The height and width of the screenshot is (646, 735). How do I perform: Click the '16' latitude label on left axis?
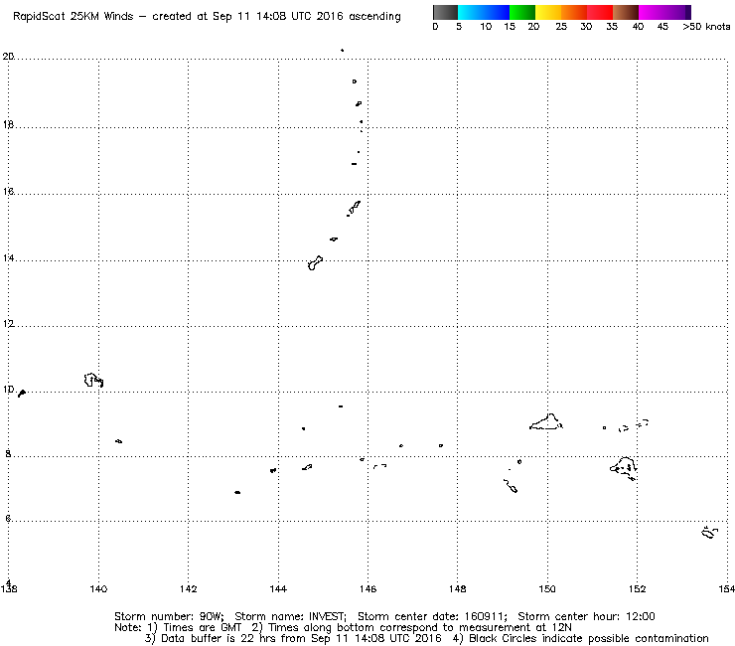pos(8,192)
